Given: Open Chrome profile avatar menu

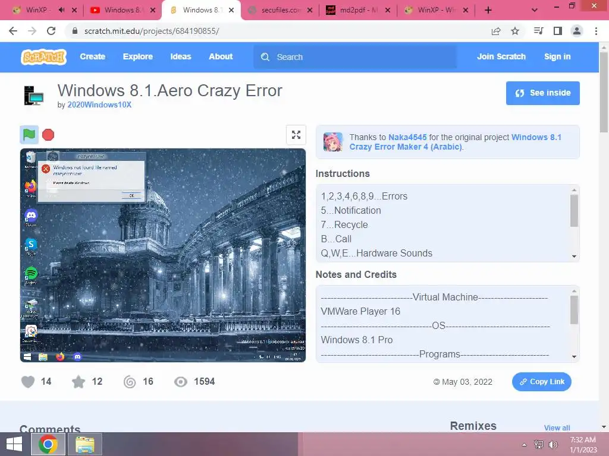Looking at the screenshot, I should pos(577,31).
